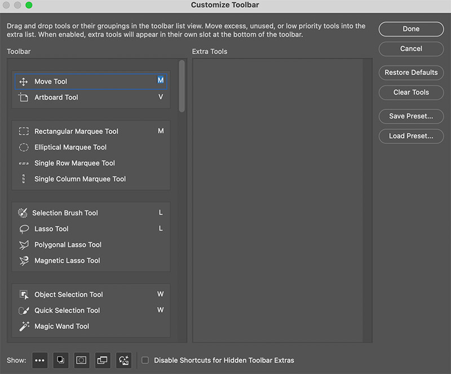The width and height of the screenshot is (451, 374).
Task: Open the Save Preset dialog
Action: 411,116
